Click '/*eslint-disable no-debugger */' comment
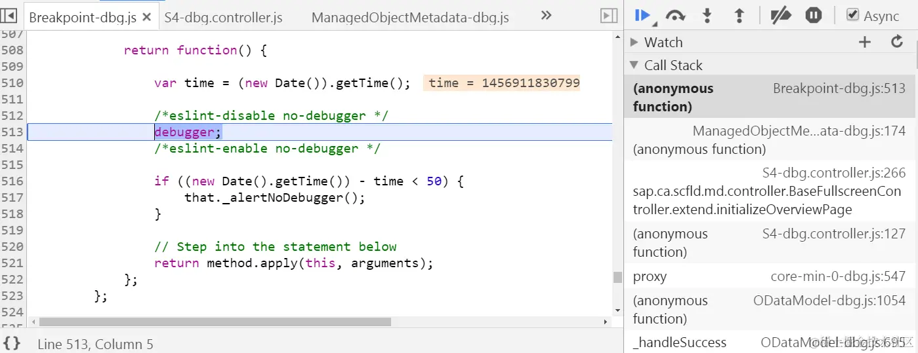Viewport: 918px width, 353px height. click(x=271, y=115)
